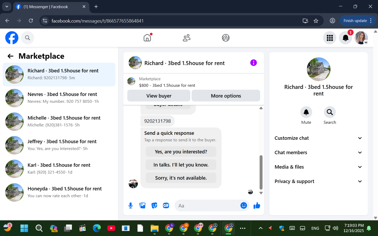Open Chrome's three-dot menu
The width and height of the screenshot is (378, 236).
click(371, 21)
